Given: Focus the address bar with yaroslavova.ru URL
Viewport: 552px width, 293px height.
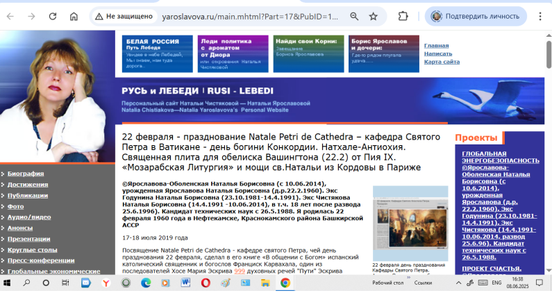Looking at the screenshot, I should pyautogui.click(x=249, y=17).
